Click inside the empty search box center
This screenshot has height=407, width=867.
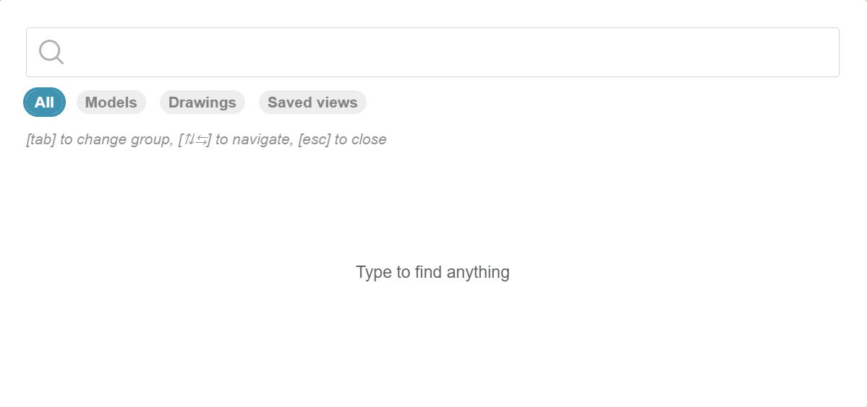[432, 52]
